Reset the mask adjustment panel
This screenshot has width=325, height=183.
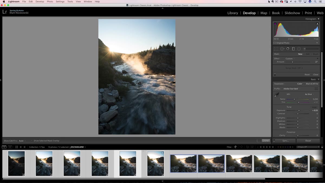pyautogui.click(x=307, y=74)
